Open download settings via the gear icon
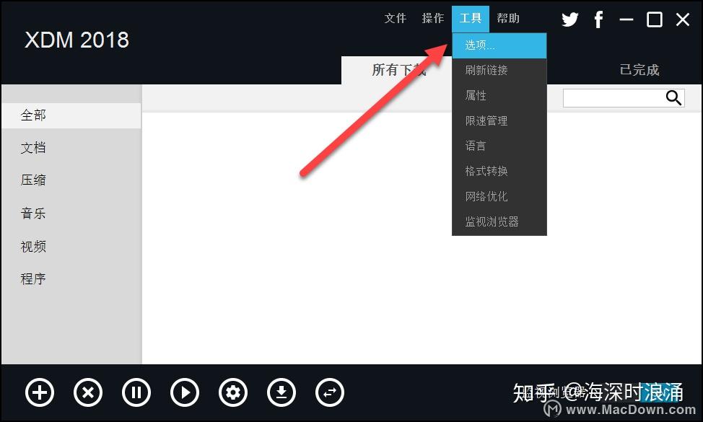 point(232,392)
